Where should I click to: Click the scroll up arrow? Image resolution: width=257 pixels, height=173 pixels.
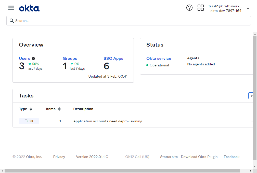click(255, 34)
